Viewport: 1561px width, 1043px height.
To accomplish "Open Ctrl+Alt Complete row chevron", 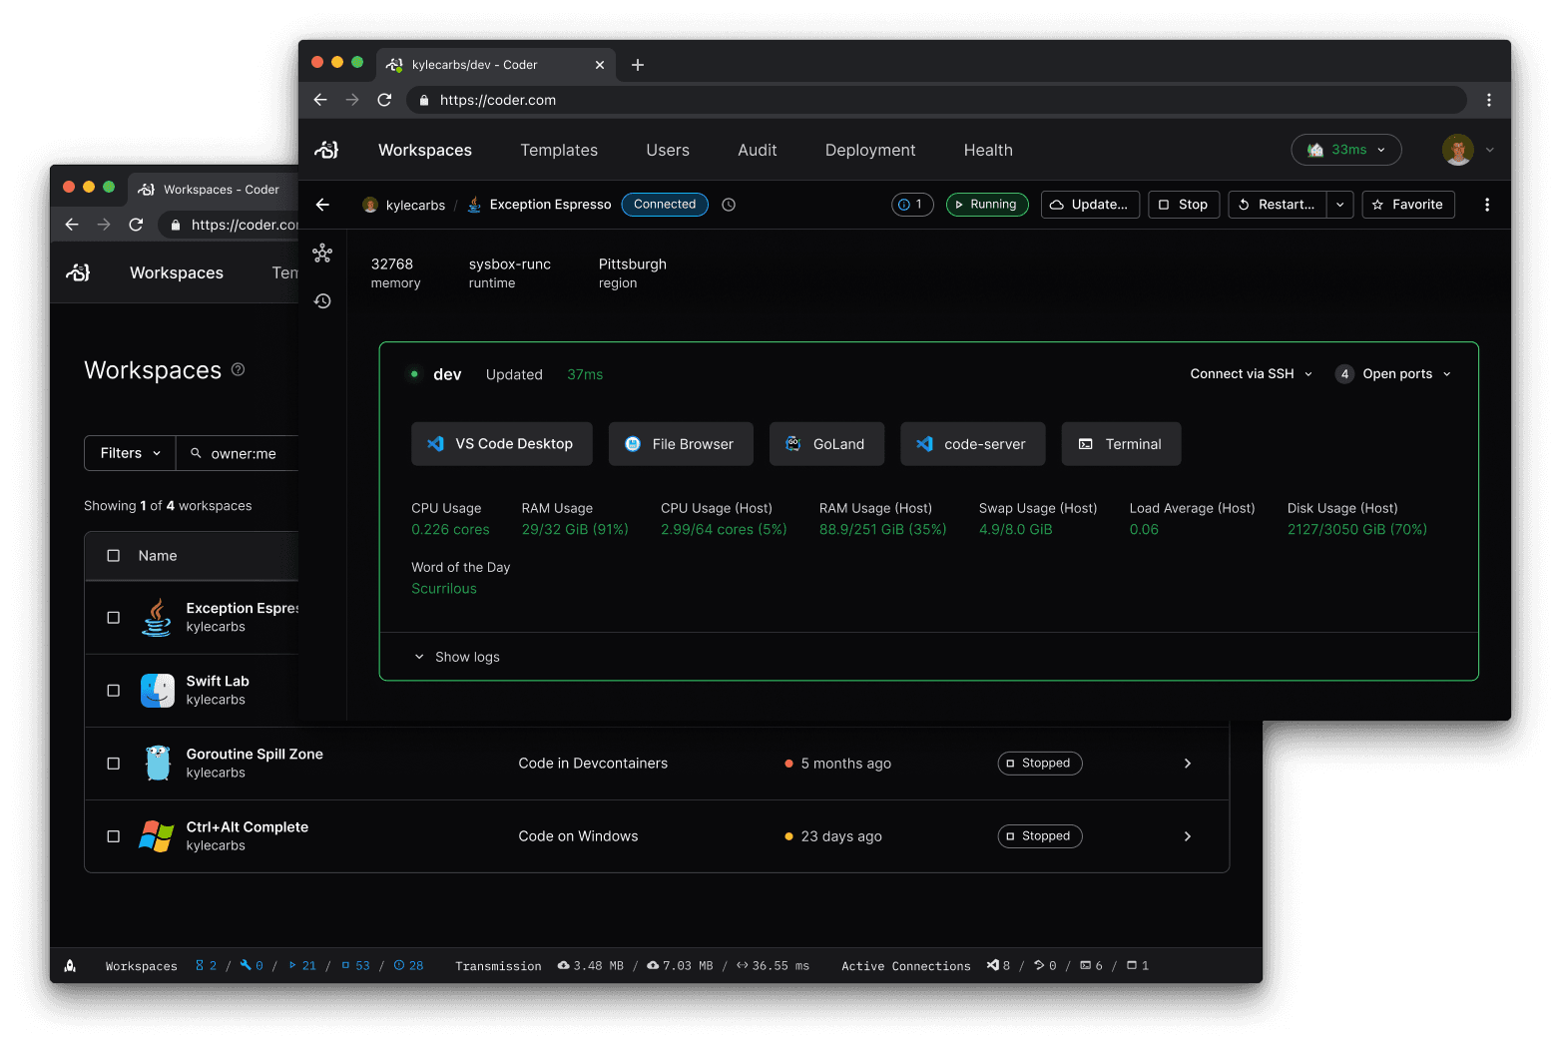I will coord(1188,836).
